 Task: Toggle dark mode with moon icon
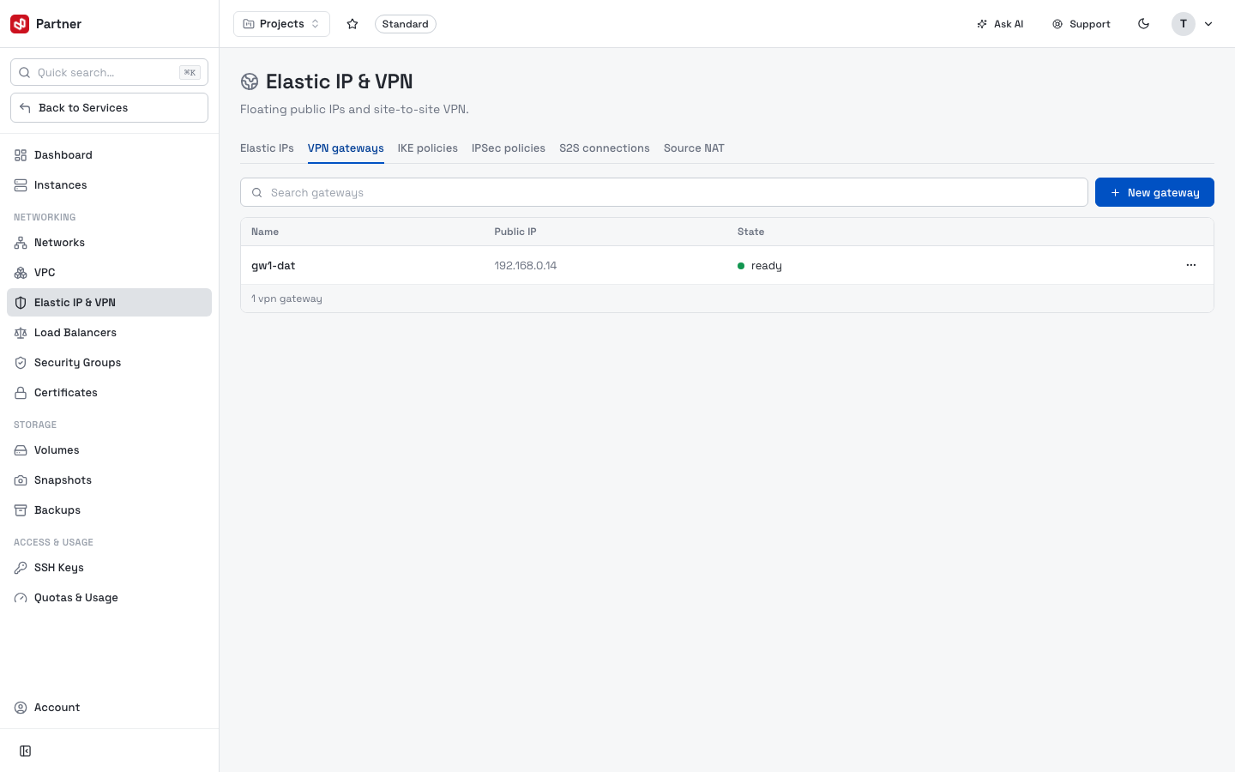pos(1144,24)
